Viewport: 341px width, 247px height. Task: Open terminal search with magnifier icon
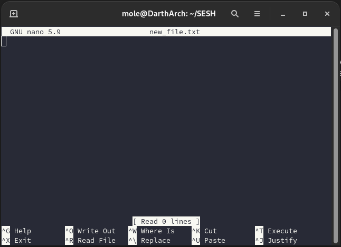pos(235,14)
